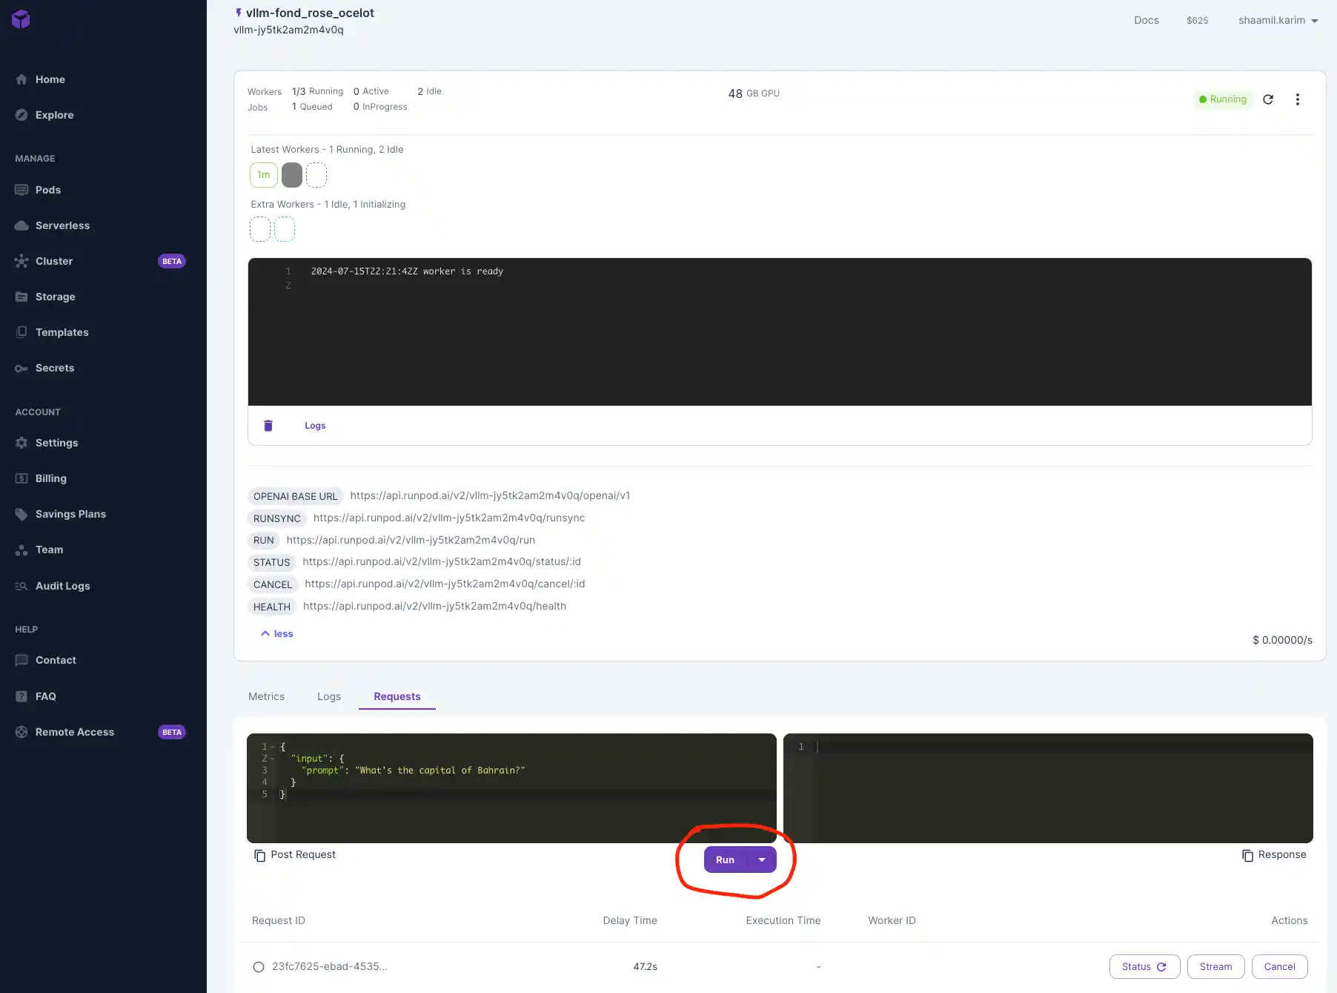Click the Billing icon
Viewport: 1337px width, 993px height.
[x=21, y=478]
